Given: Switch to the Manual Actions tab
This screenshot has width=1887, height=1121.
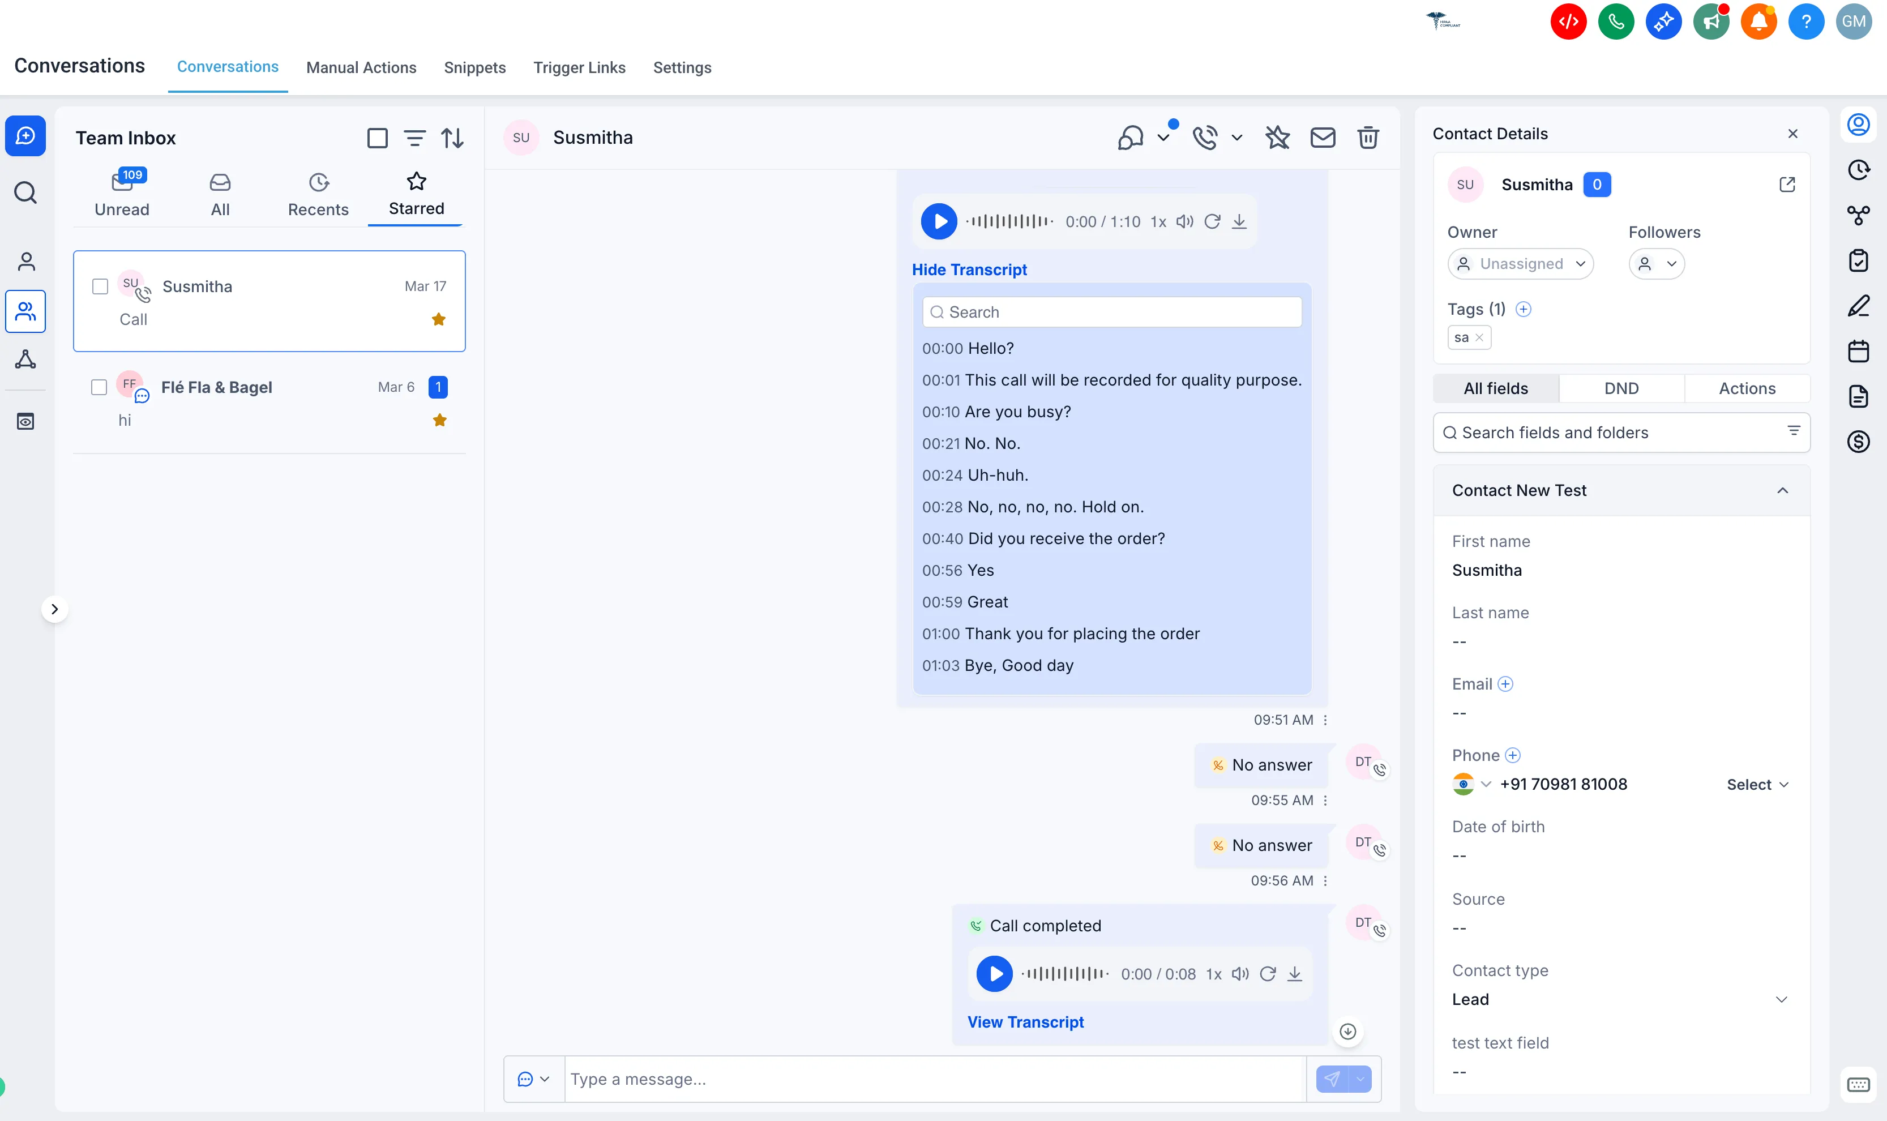Looking at the screenshot, I should 361,67.
